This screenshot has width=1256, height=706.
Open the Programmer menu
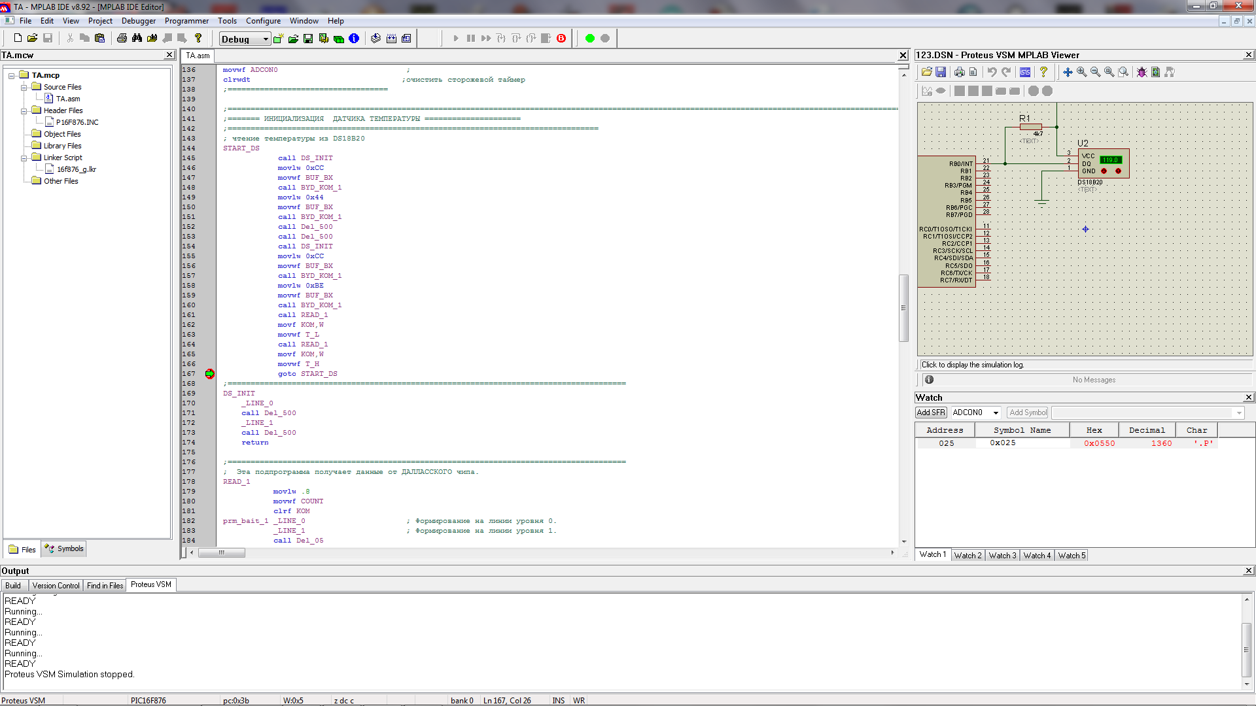click(x=186, y=21)
